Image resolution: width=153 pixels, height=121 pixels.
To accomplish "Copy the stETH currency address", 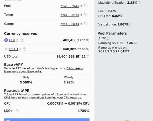I will point(25,49).
